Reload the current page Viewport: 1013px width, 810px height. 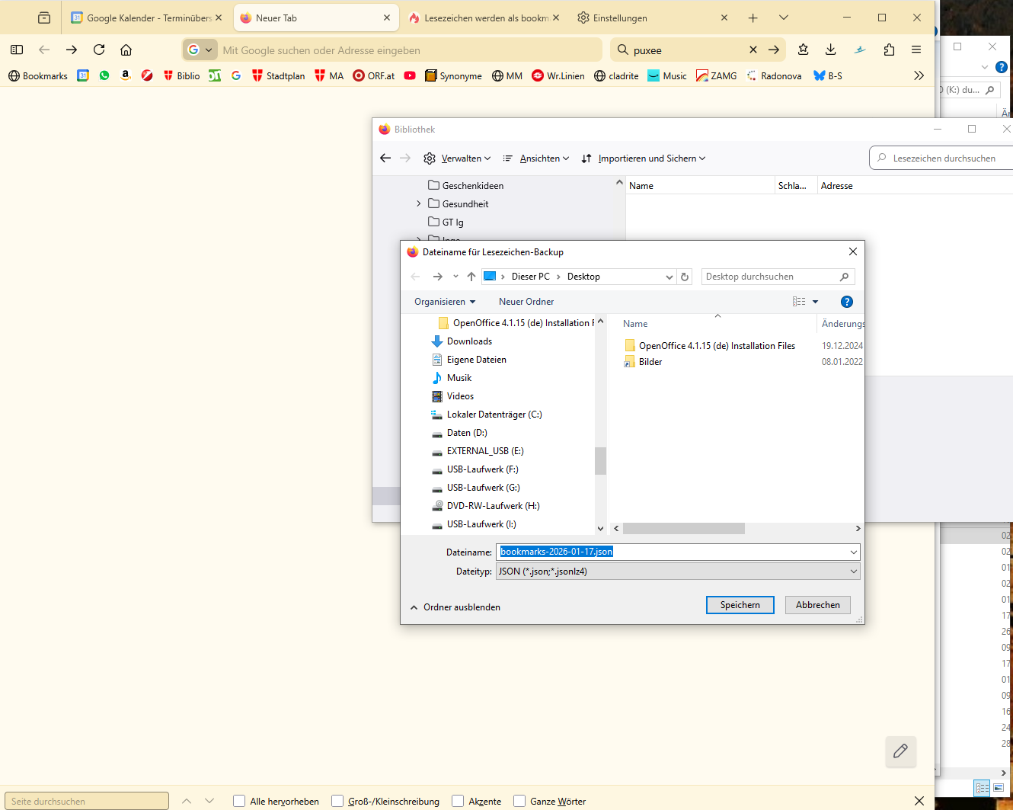tap(99, 50)
